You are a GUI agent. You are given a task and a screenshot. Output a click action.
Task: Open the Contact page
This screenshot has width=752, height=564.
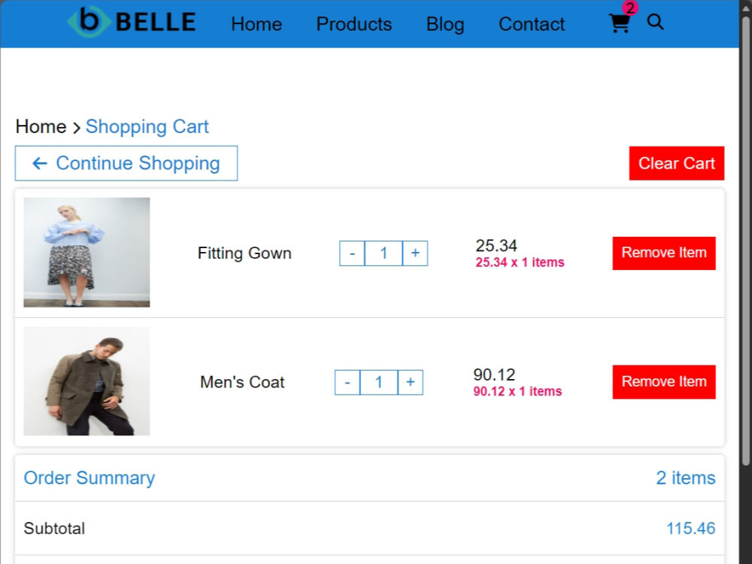(532, 24)
